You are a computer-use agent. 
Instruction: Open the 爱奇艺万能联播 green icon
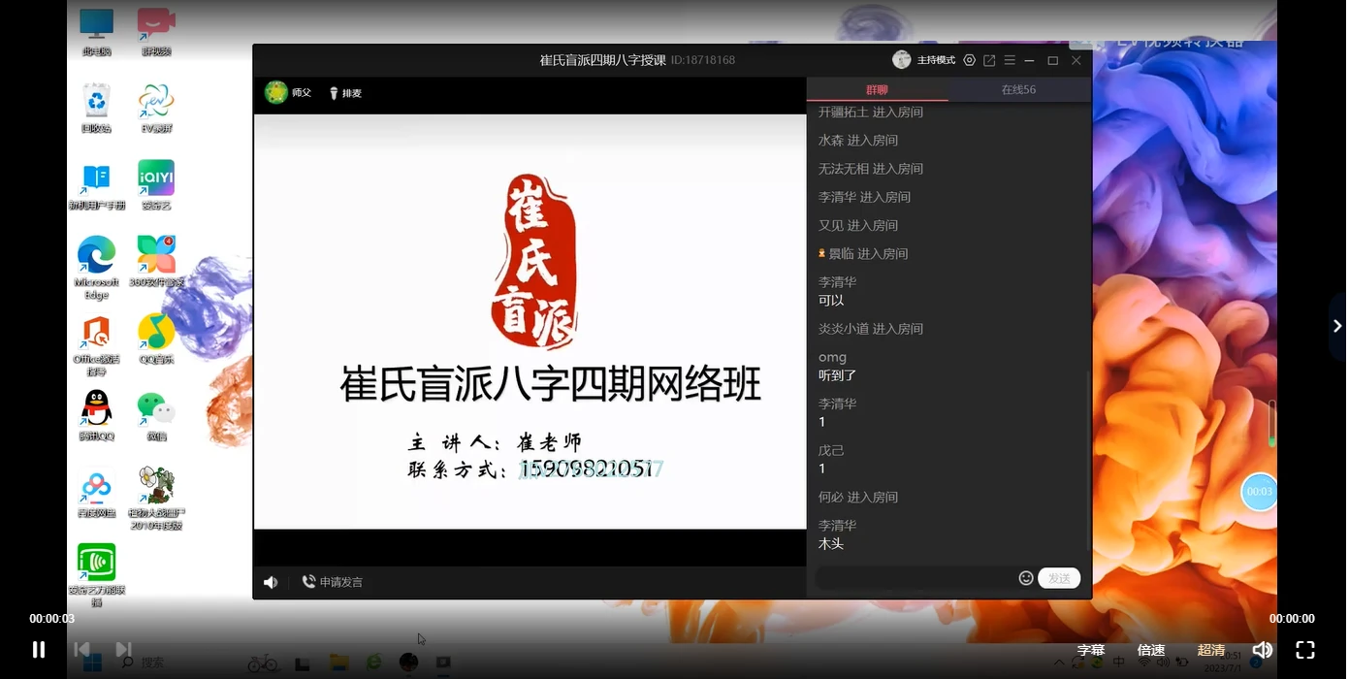(x=96, y=574)
